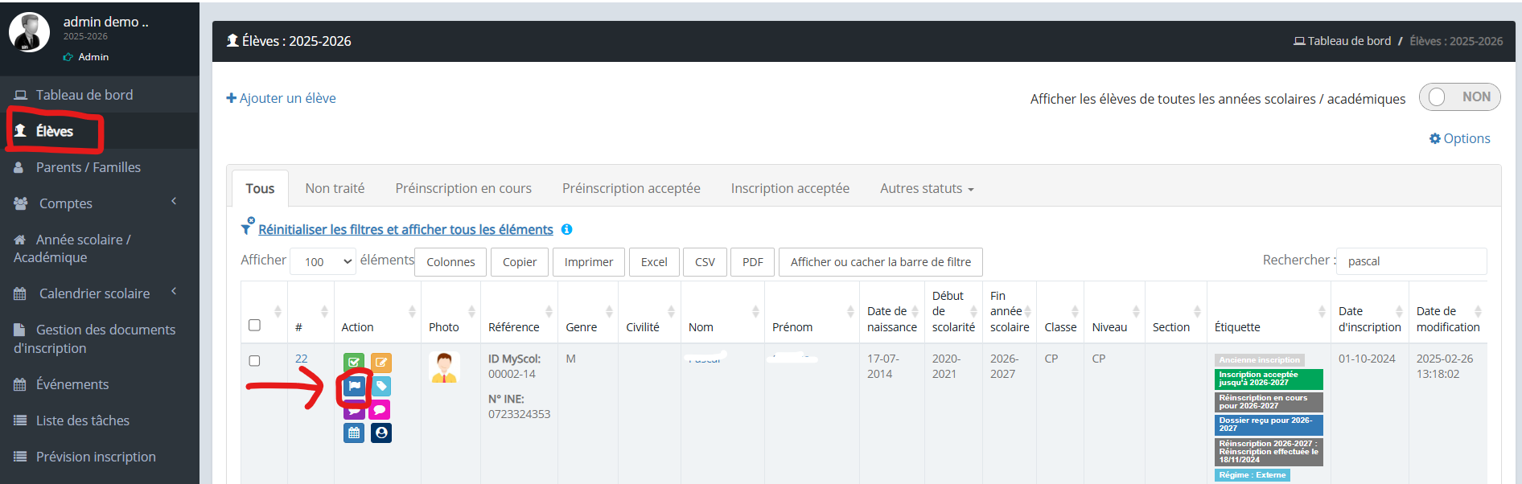The image size is (1522, 484).
Task: Click the Ajouter un élève link
Action: pyautogui.click(x=282, y=98)
